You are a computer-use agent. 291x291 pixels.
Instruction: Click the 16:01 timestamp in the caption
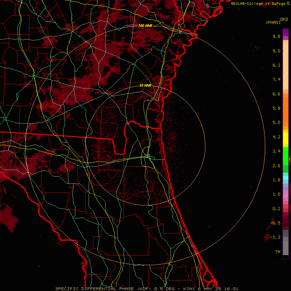tap(231, 289)
